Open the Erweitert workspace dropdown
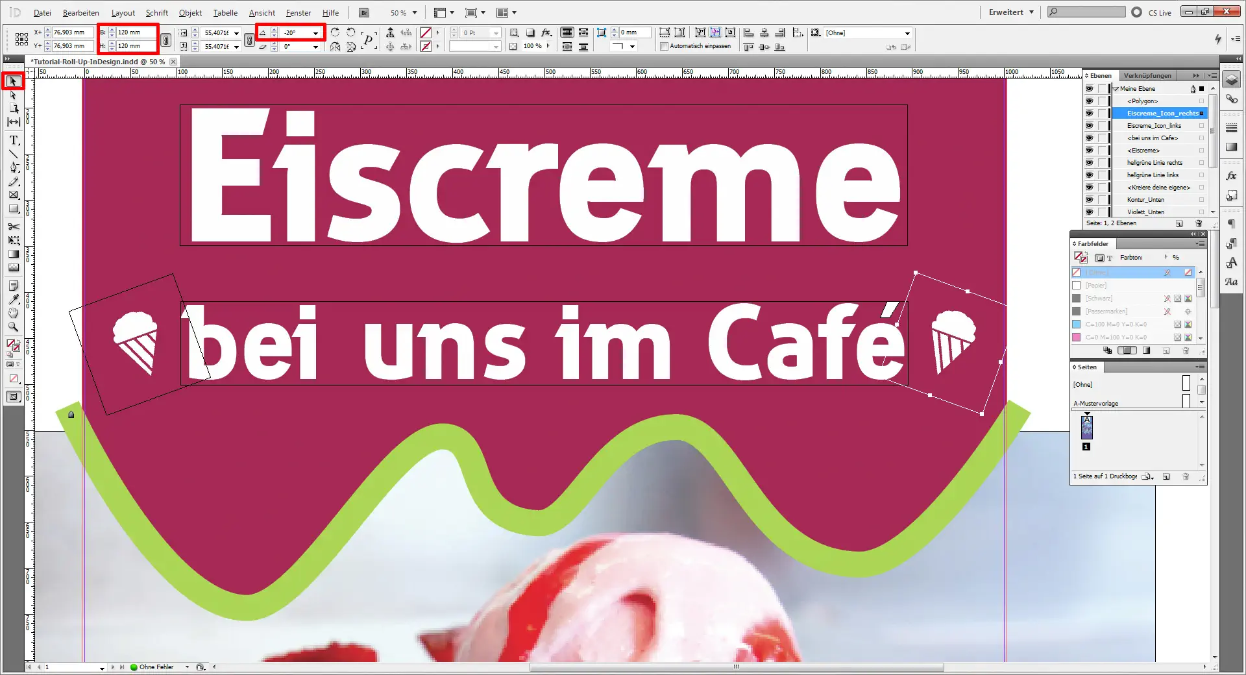1246x675 pixels. pos(1010,12)
